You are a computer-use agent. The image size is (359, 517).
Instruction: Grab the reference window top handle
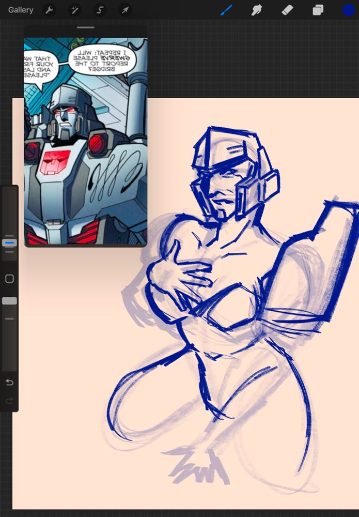[x=86, y=28]
